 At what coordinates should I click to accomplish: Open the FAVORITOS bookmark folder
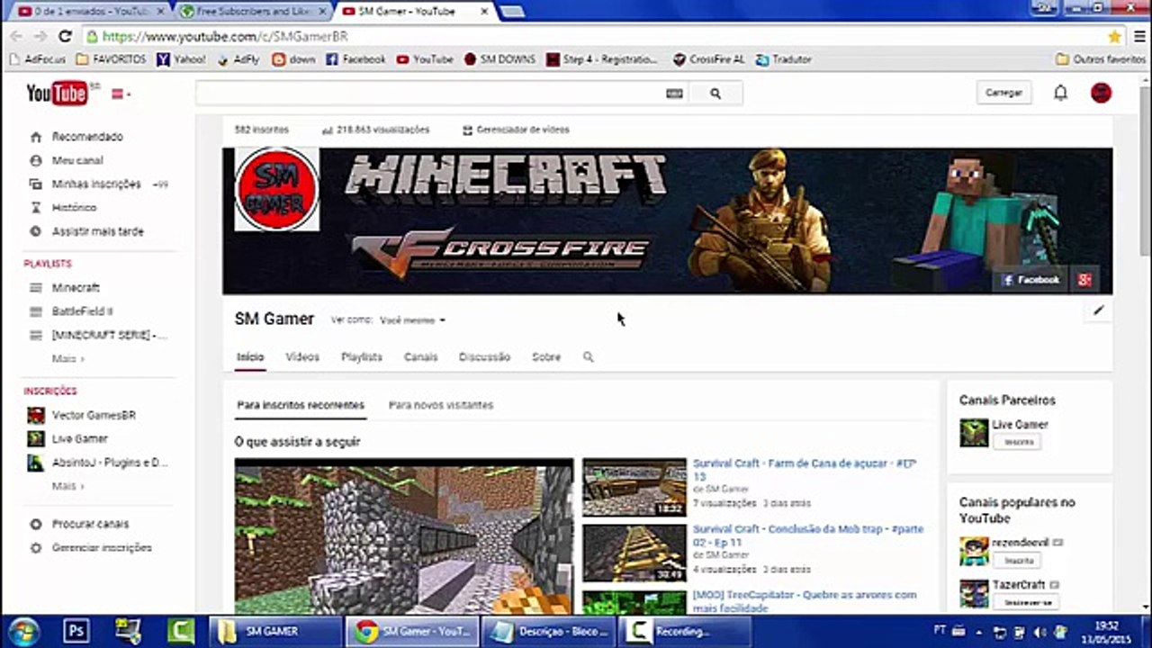point(111,59)
